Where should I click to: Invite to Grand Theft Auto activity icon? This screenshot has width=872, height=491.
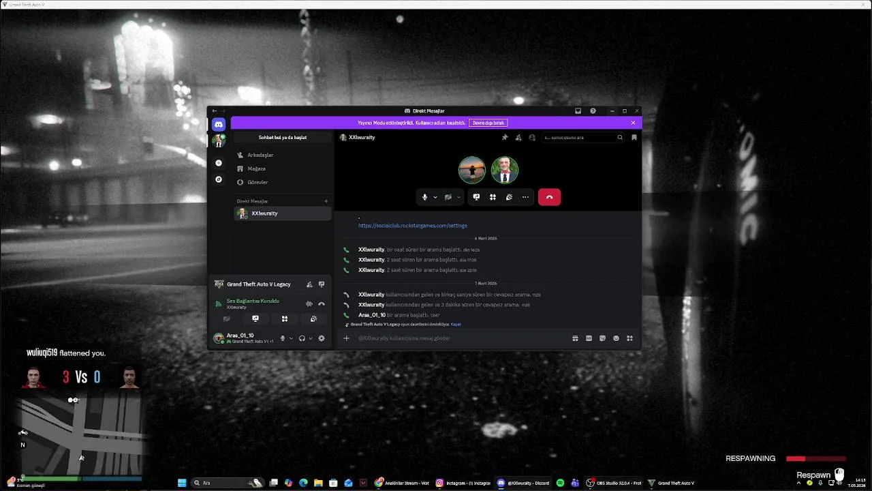[309, 284]
